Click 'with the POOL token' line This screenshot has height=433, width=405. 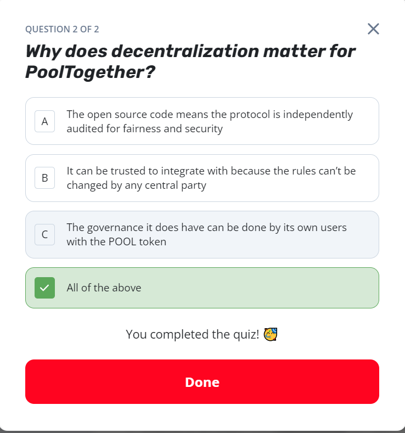[x=116, y=241]
